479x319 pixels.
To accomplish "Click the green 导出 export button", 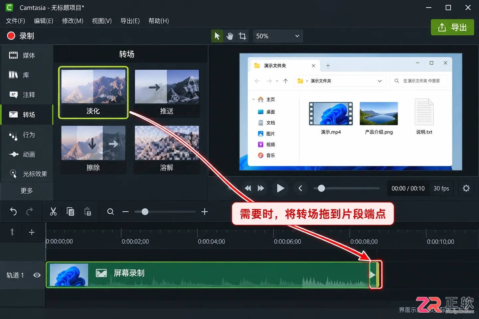I will click(452, 27).
